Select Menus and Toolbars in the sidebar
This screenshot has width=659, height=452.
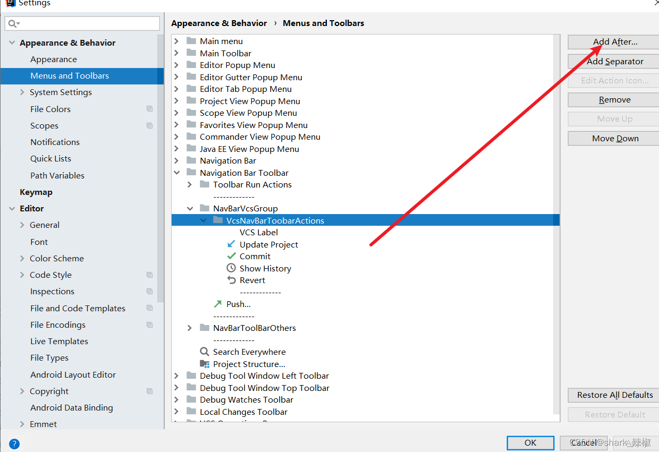click(x=82, y=75)
